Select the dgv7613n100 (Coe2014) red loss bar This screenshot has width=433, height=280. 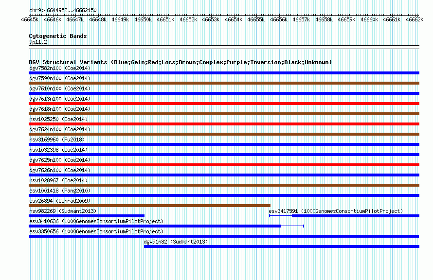[224, 104]
